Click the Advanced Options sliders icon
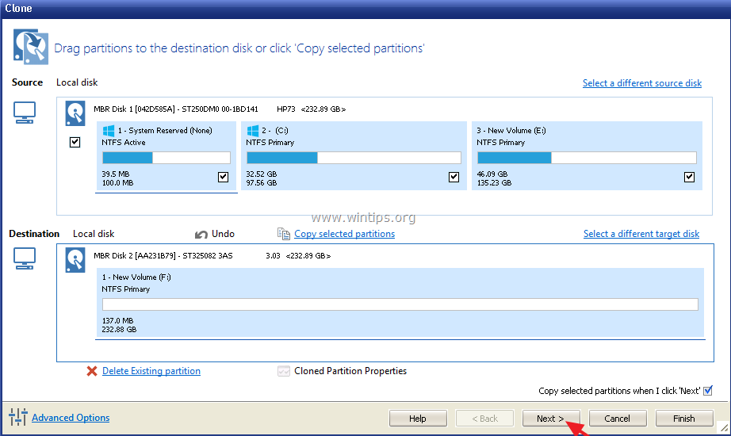This screenshot has width=731, height=436. 17,417
